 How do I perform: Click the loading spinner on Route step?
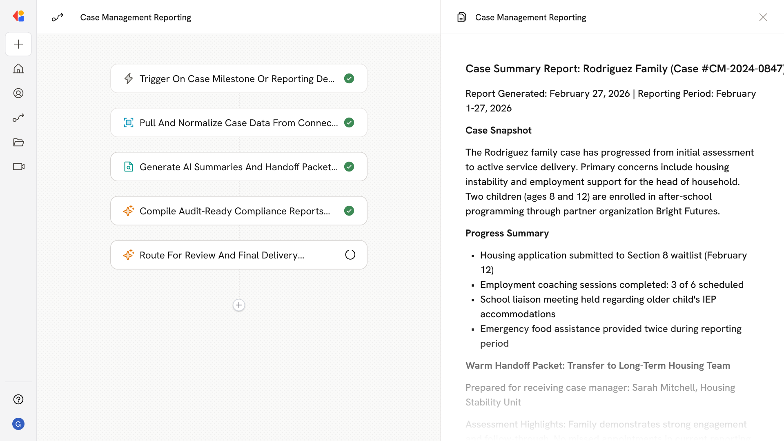pos(350,255)
